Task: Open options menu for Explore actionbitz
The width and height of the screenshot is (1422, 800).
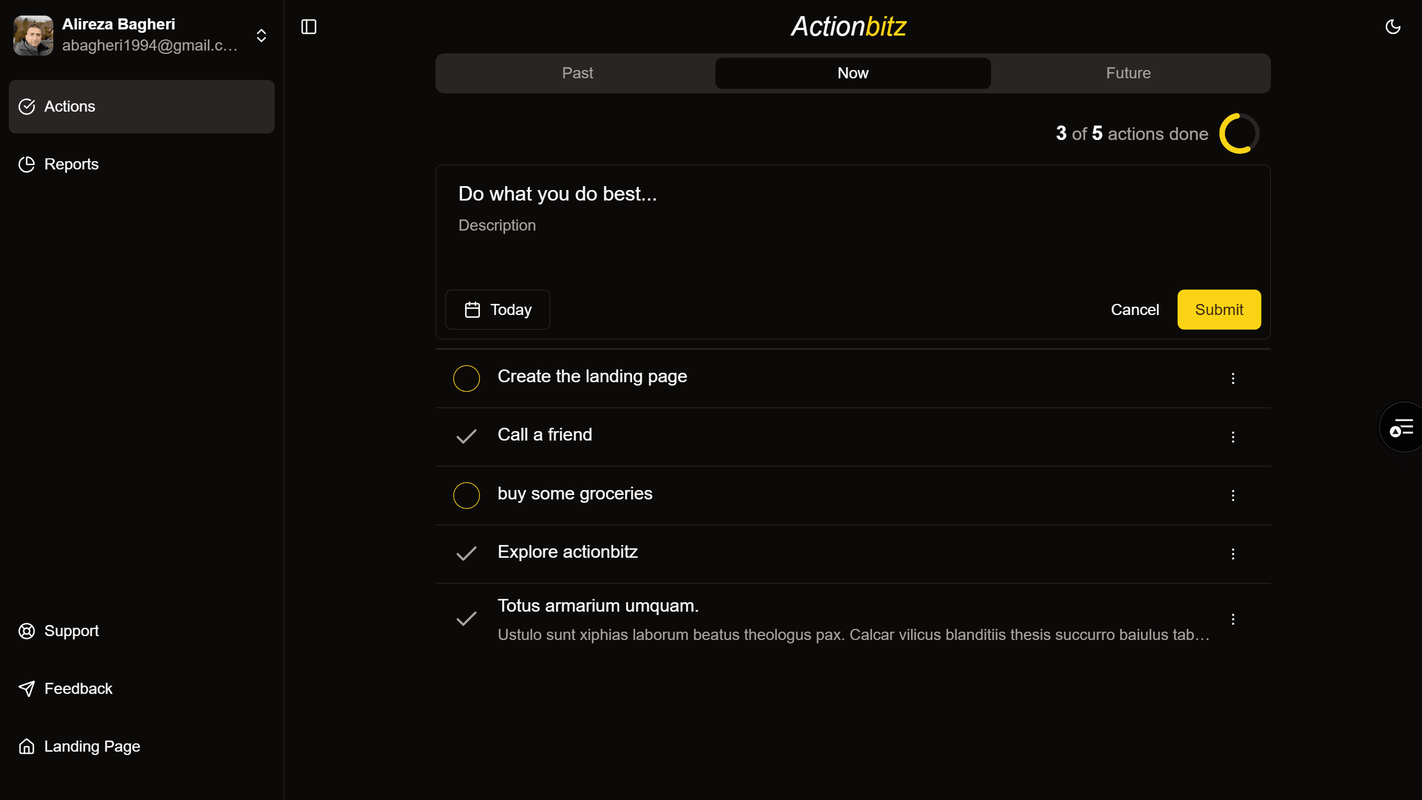Action: [x=1233, y=554]
